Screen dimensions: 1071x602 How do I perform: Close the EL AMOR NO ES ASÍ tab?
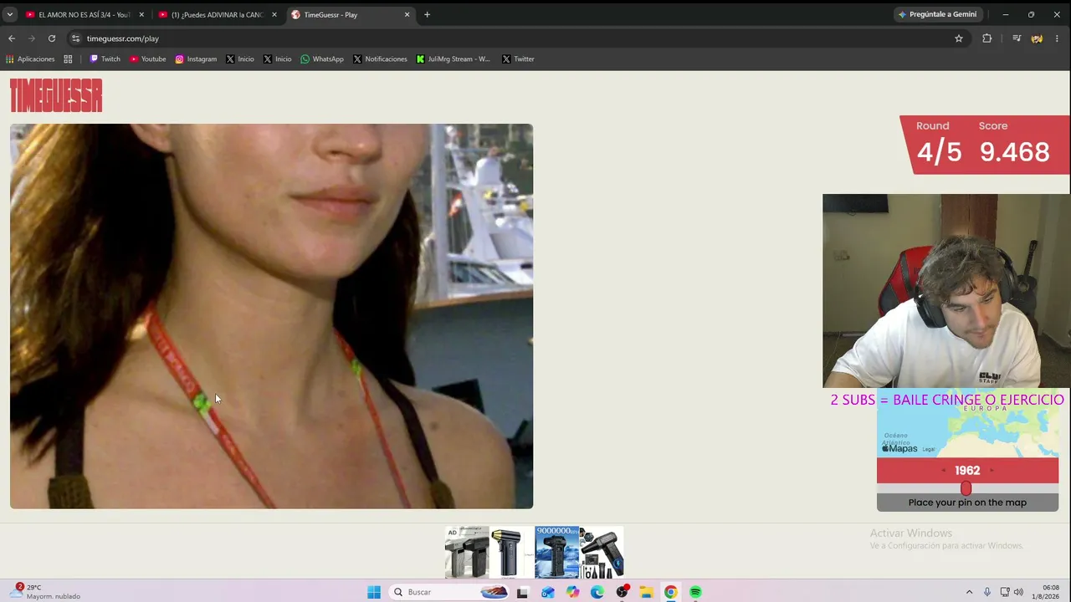[x=141, y=15]
